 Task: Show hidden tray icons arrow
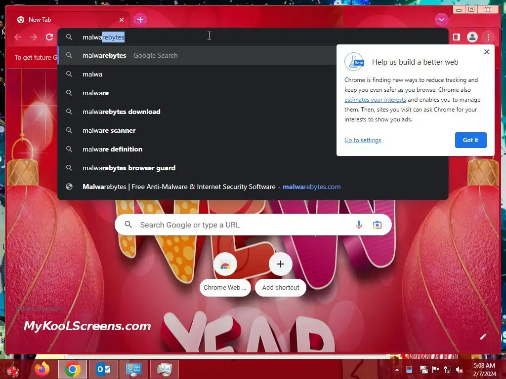point(397,370)
